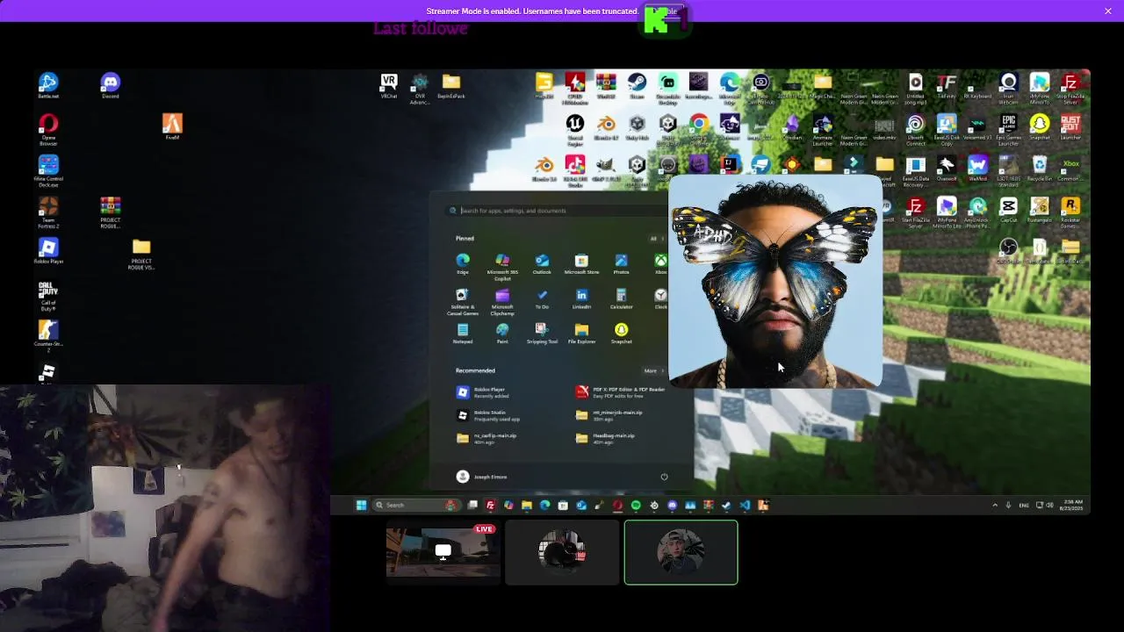This screenshot has width=1124, height=632.
Task: Open Steam desktop shortcut
Action: pyautogui.click(x=637, y=85)
